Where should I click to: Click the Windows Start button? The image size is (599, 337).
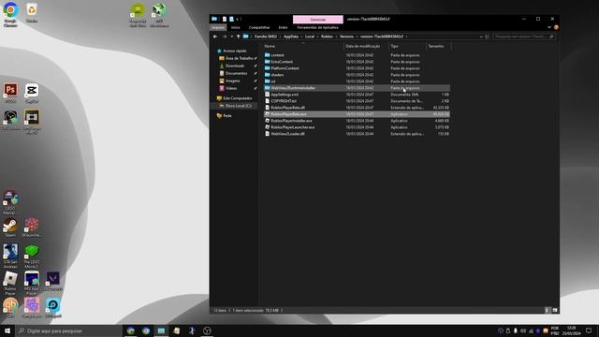[x=7, y=330]
